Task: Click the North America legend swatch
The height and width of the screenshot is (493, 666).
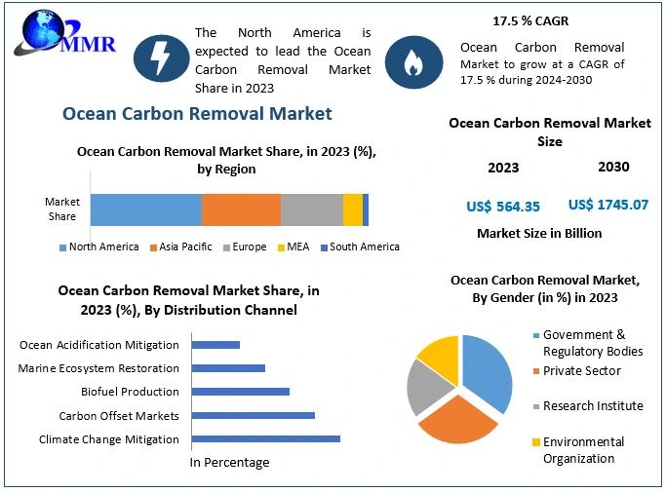Action: coord(63,247)
